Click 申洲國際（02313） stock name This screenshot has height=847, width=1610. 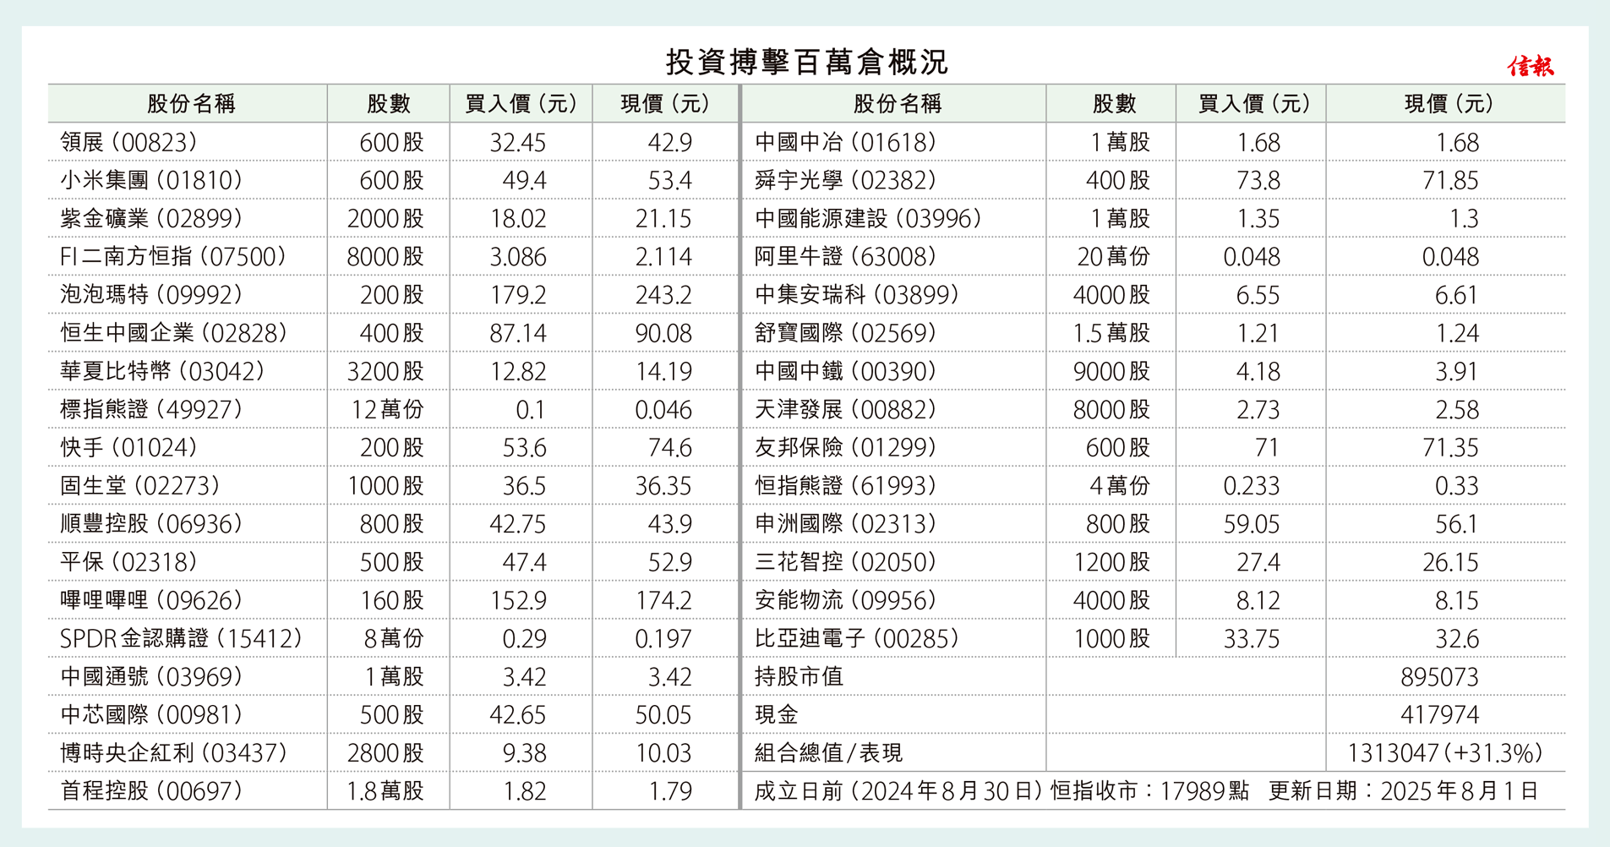coord(845,523)
